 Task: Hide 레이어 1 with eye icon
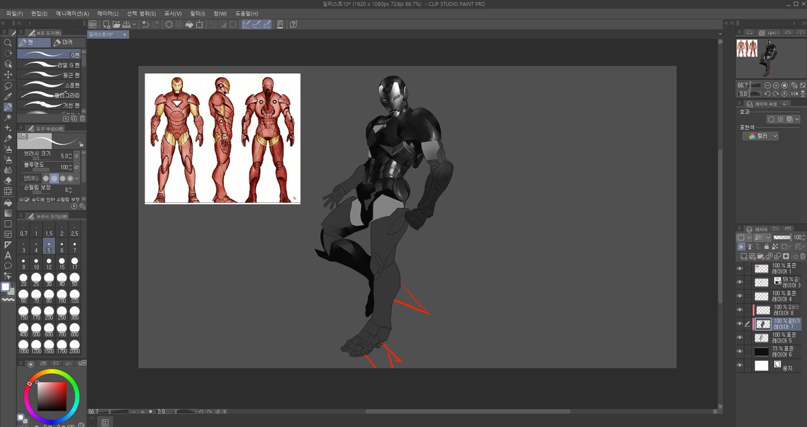coord(740,268)
